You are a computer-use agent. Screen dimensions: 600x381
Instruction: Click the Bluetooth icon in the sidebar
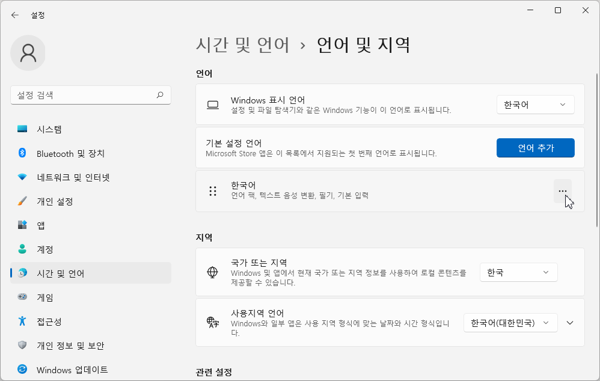click(22, 153)
